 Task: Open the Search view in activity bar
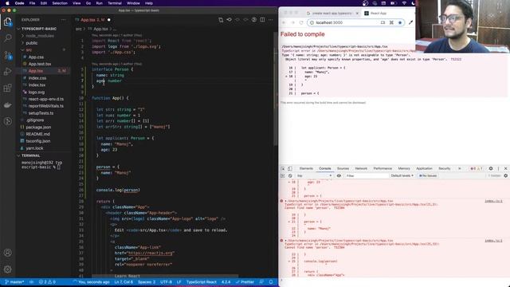(7, 38)
